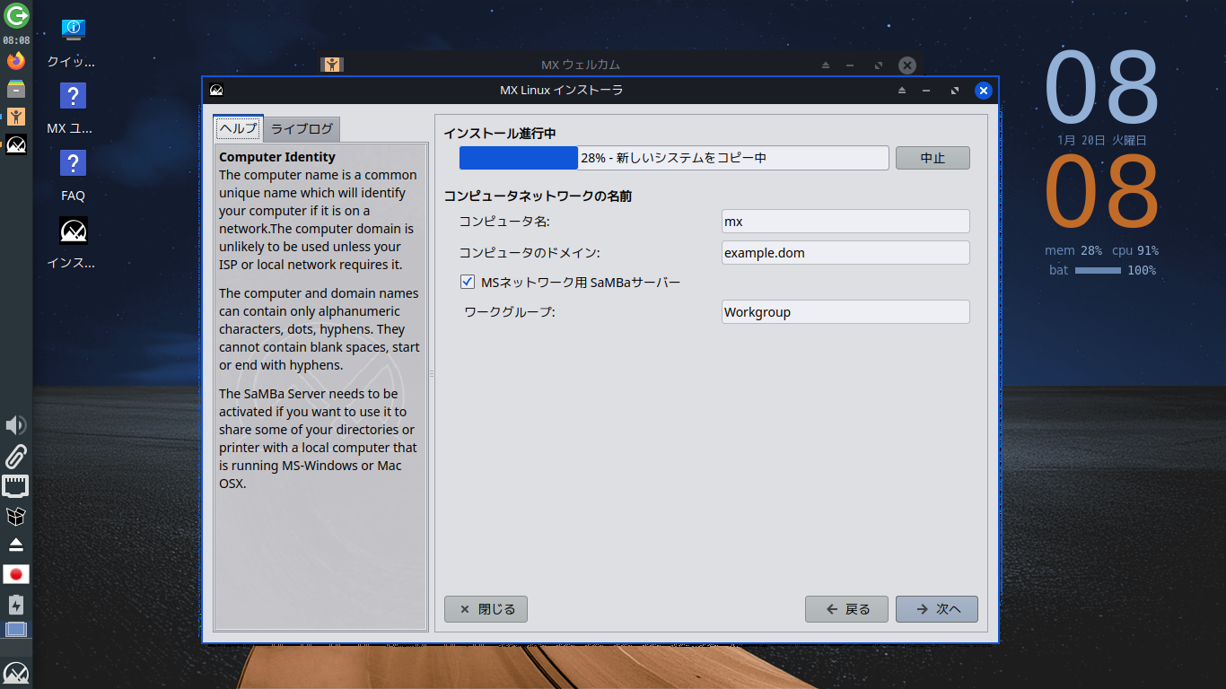Screen dimensions: 1226x689
Task: Open the battery power manager icon
Action: click(16, 604)
